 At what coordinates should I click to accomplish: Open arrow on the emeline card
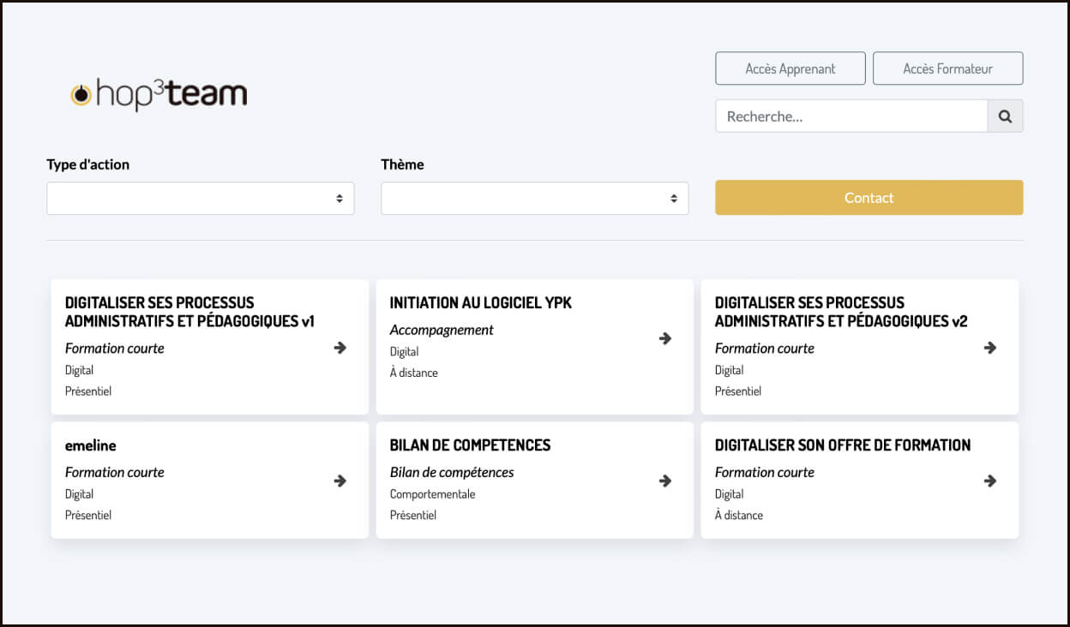[x=340, y=481]
